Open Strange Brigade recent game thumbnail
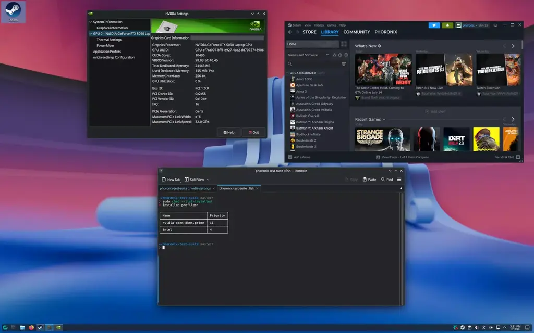534x333 pixels. (382, 139)
